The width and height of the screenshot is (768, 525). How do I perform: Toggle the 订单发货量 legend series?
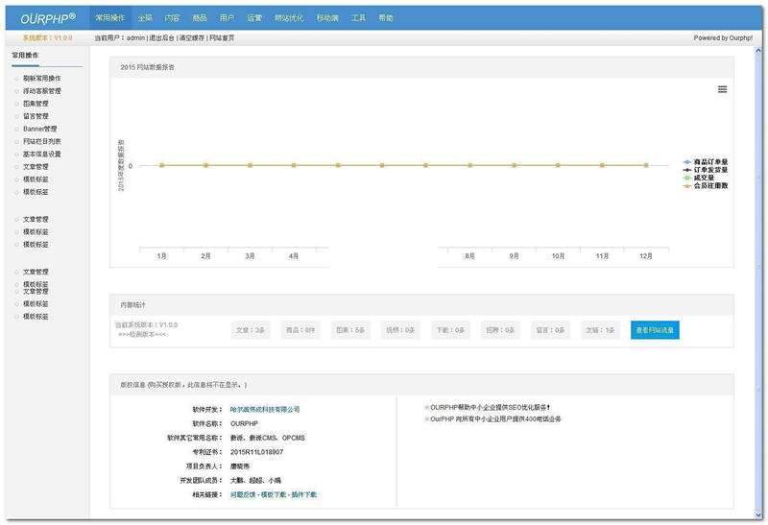pyautogui.click(x=709, y=170)
